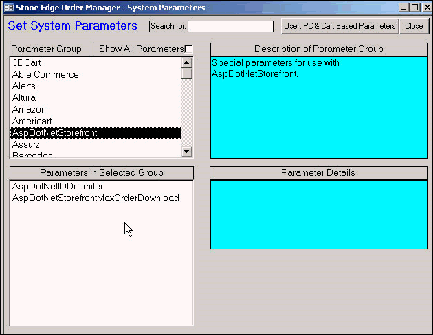
Task: Open User, PC & Cart Based Parameters
Action: pos(340,26)
